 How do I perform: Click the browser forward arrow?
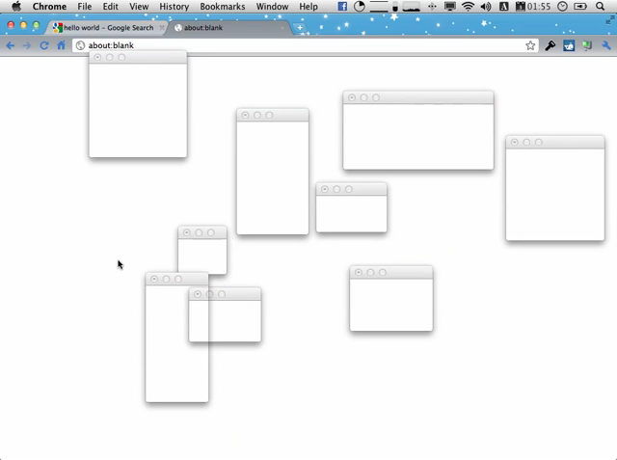click(27, 45)
